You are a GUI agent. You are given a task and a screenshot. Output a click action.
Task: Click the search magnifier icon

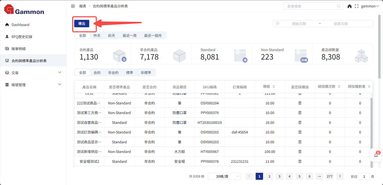[339, 6]
